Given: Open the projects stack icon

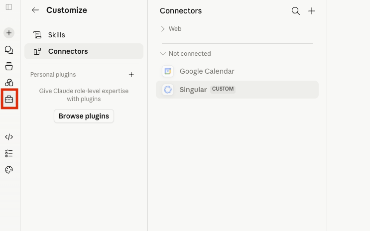Looking at the screenshot, I should (x=9, y=66).
